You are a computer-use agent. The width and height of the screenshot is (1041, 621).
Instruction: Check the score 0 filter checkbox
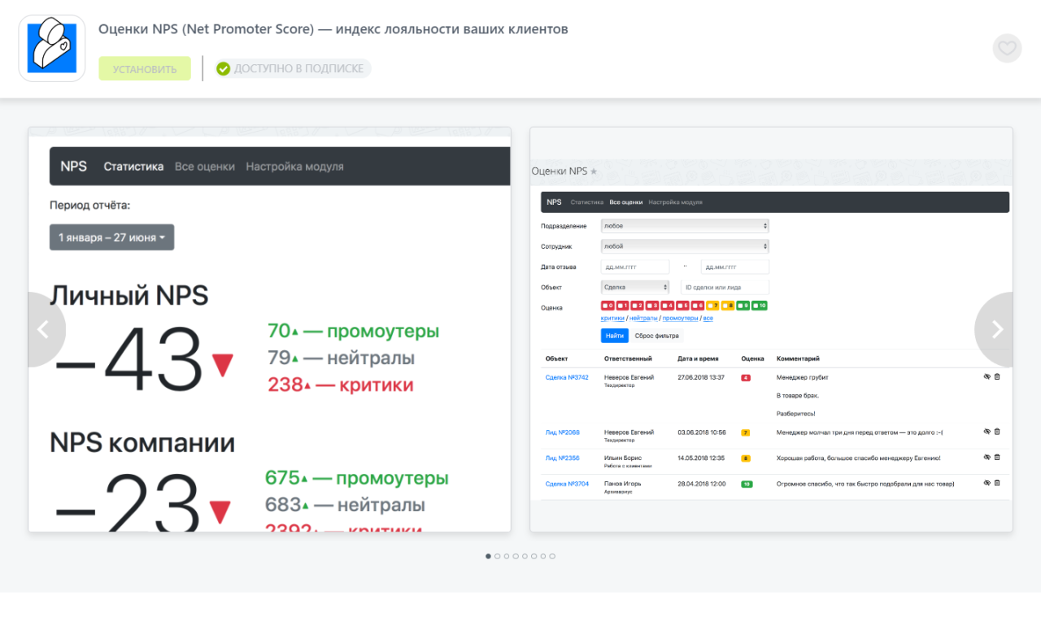(605, 306)
